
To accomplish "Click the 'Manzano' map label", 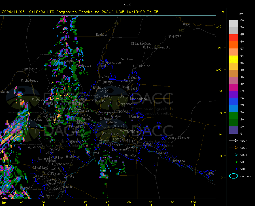I will pos(26,188).
